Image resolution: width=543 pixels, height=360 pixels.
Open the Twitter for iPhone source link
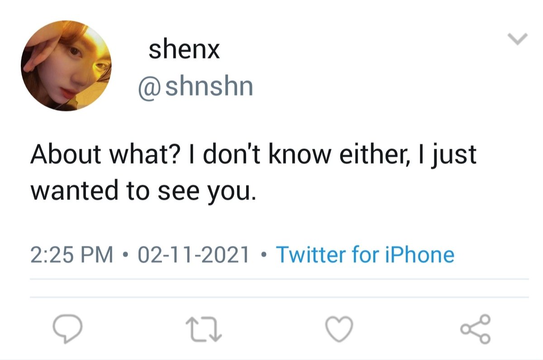365,255
